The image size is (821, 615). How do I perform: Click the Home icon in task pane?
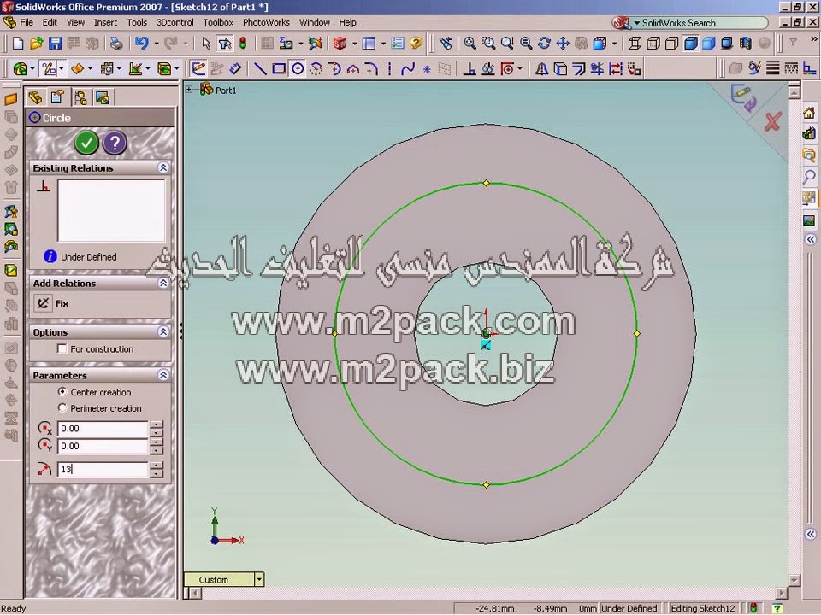click(x=809, y=113)
